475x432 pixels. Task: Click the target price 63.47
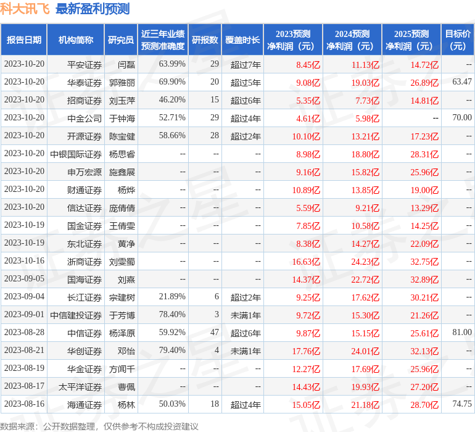462,81
